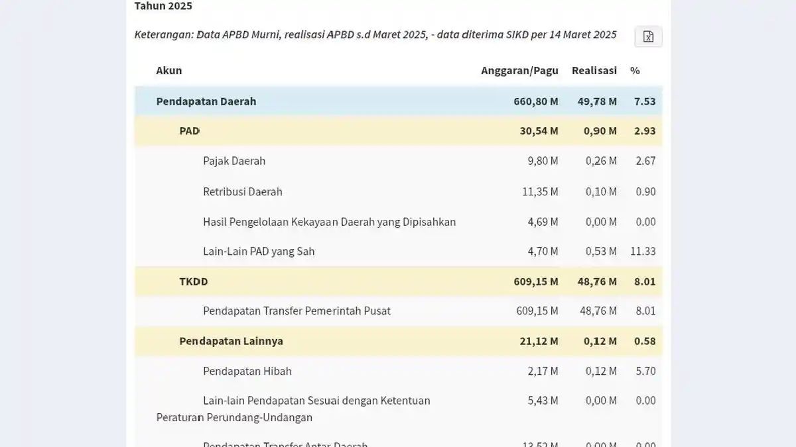The height and width of the screenshot is (447, 796).
Task: Click the 0,26 M Pajak Daerah realization
Action: (601, 161)
